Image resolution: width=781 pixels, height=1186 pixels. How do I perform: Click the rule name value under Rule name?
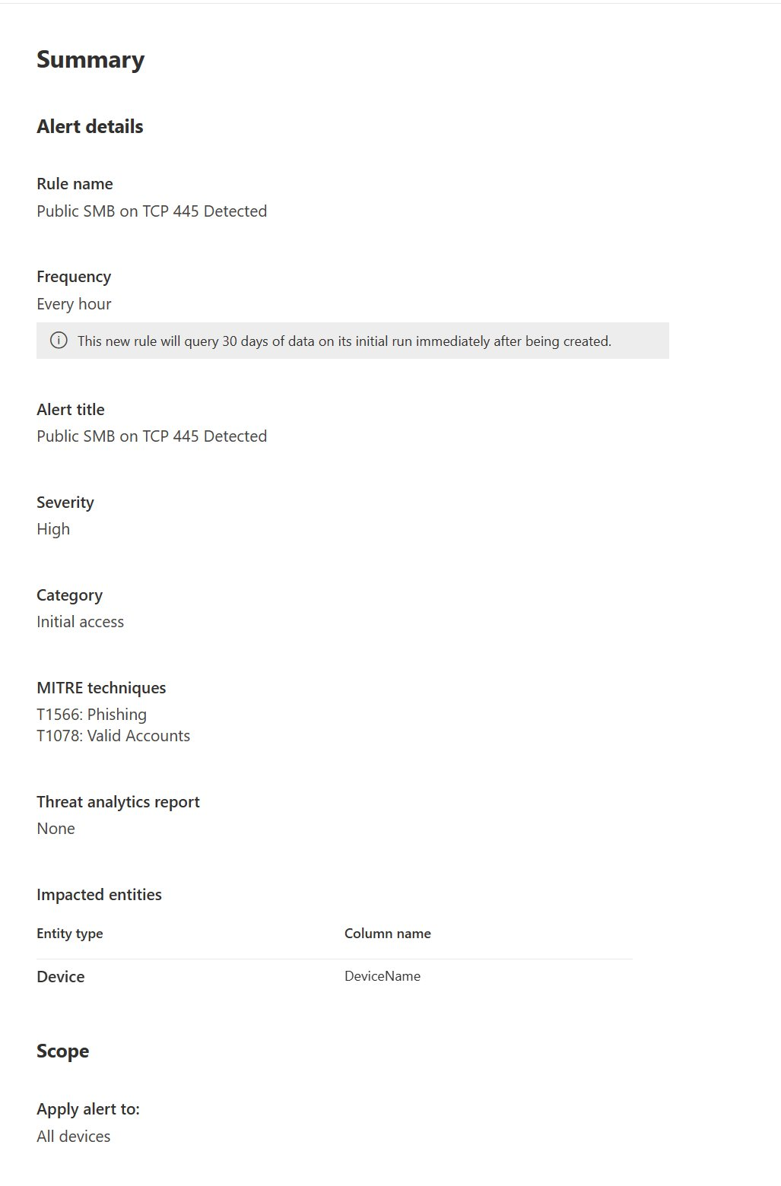click(151, 211)
